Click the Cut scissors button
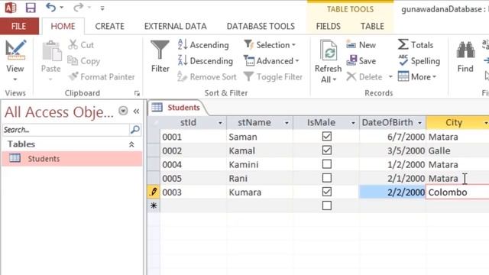 (x=81, y=45)
